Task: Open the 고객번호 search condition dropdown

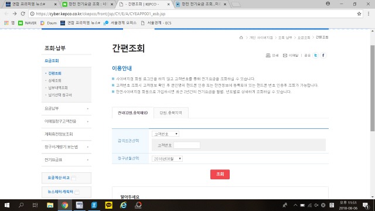Action: click(x=165, y=134)
